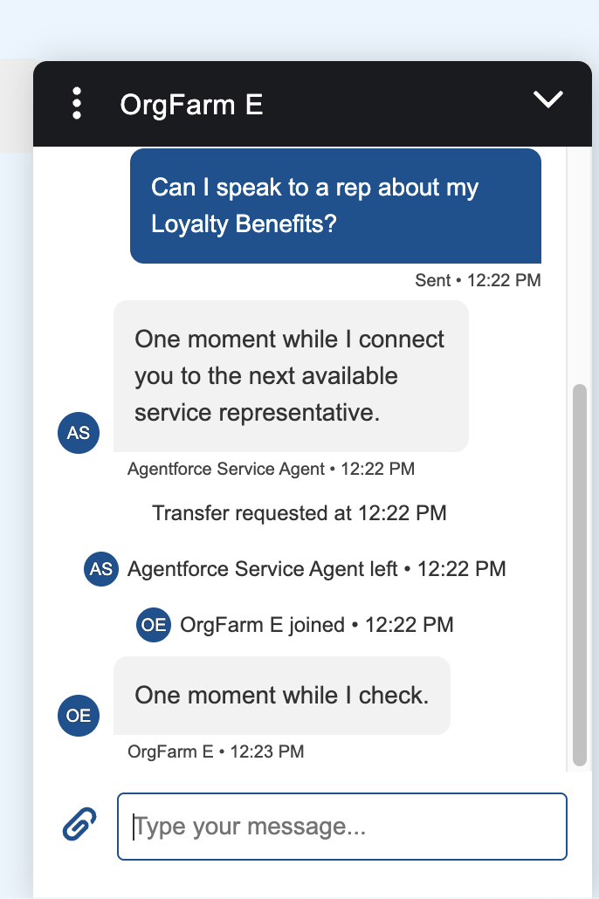Viewport: 599px width, 899px height.
Task: Select the blue Loyalty Benefits message bubble
Action: pos(335,206)
